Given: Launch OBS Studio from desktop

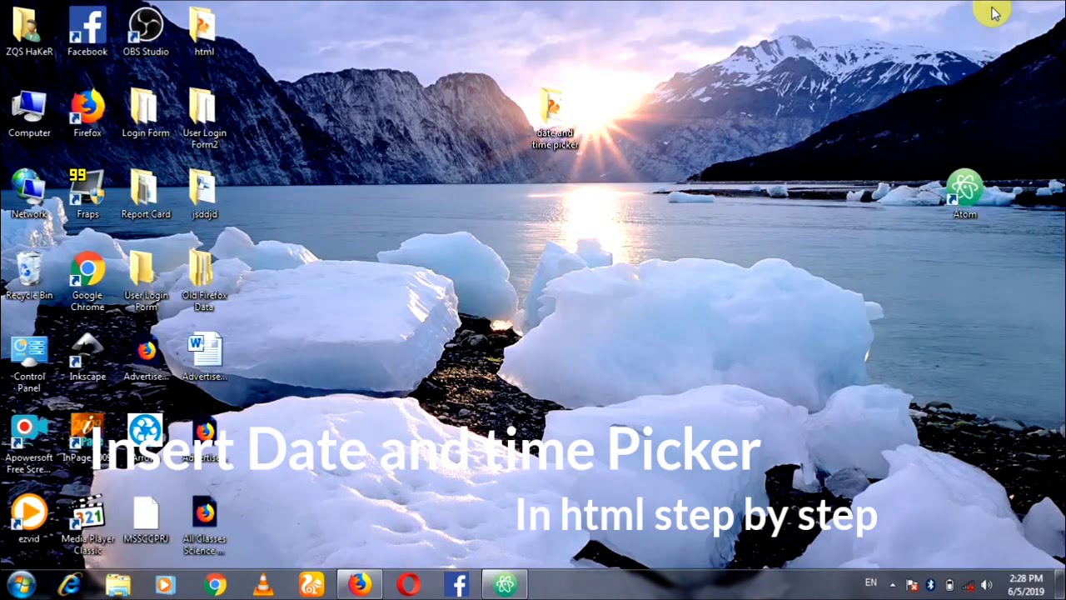Looking at the screenshot, I should 146,32.
